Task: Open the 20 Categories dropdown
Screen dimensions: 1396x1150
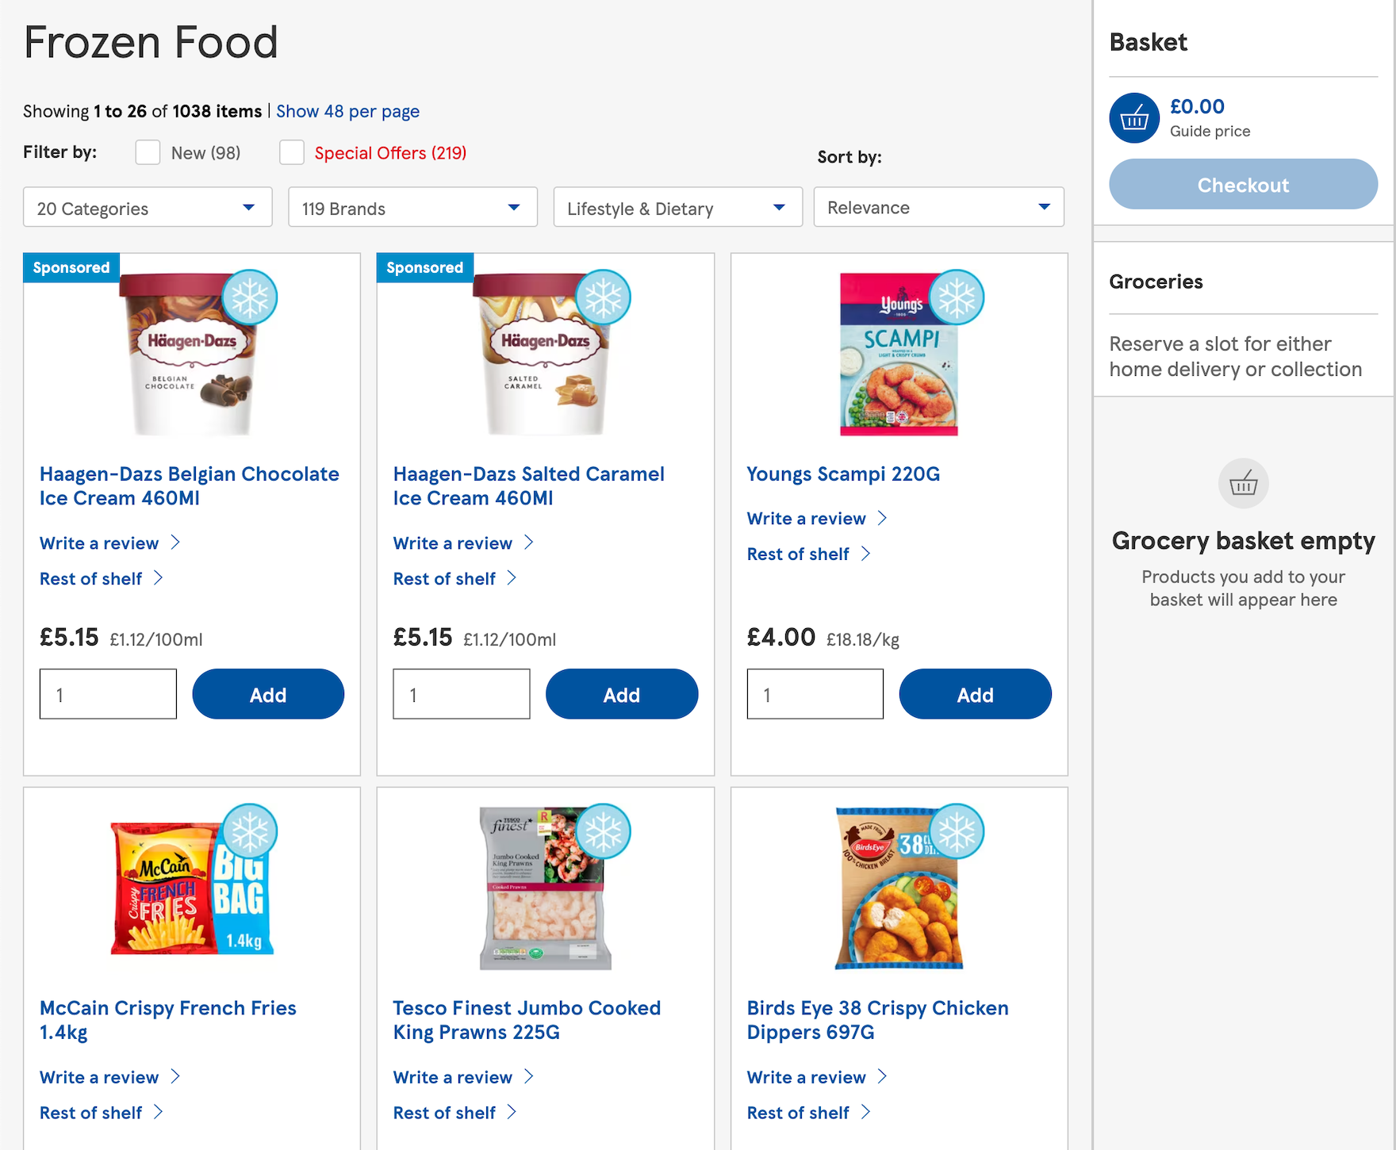Action: (148, 208)
